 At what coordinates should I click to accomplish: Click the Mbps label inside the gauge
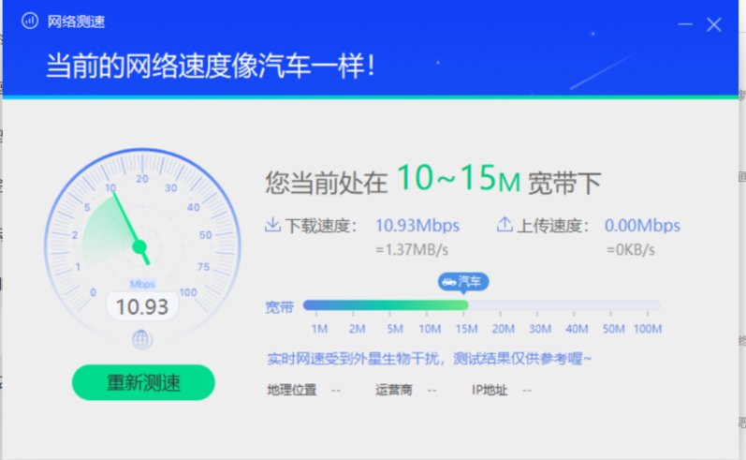tap(142, 284)
